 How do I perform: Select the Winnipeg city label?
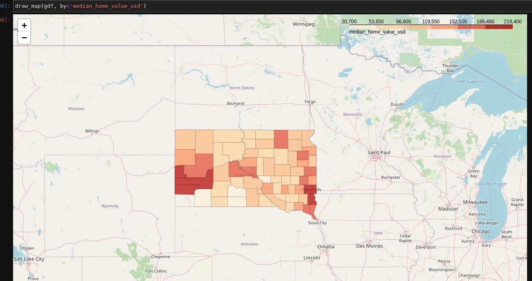pyautogui.click(x=303, y=24)
